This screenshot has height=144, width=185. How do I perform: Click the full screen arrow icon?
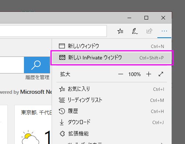coord(161,74)
